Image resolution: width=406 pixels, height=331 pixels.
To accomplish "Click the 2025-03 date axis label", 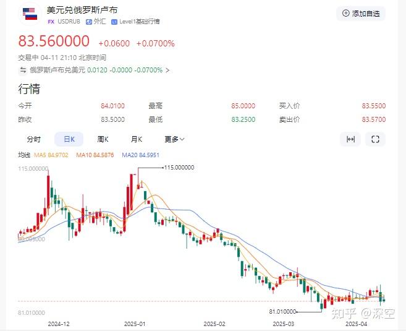I will (x=284, y=324).
